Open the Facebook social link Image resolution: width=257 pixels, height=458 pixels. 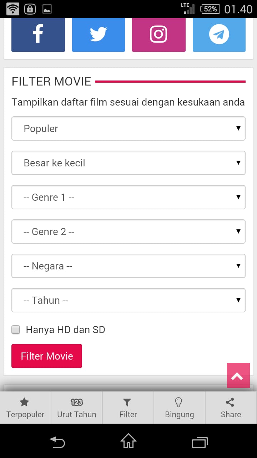tap(38, 35)
